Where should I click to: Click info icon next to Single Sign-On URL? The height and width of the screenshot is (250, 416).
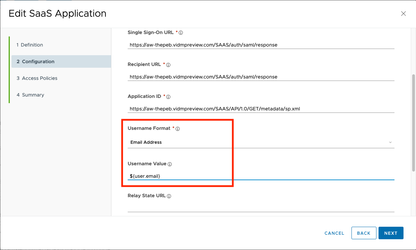click(x=181, y=33)
